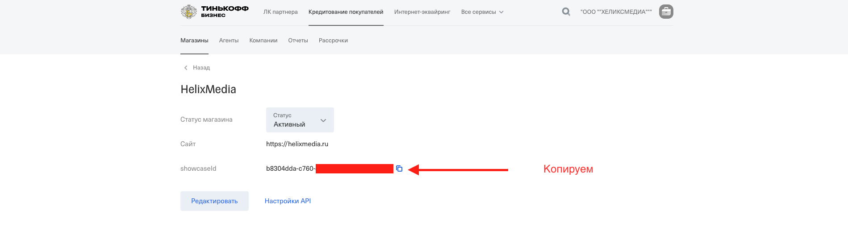The image size is (848, 226).
Task: Switch to the Агенты tab
Action: point(229,41)
